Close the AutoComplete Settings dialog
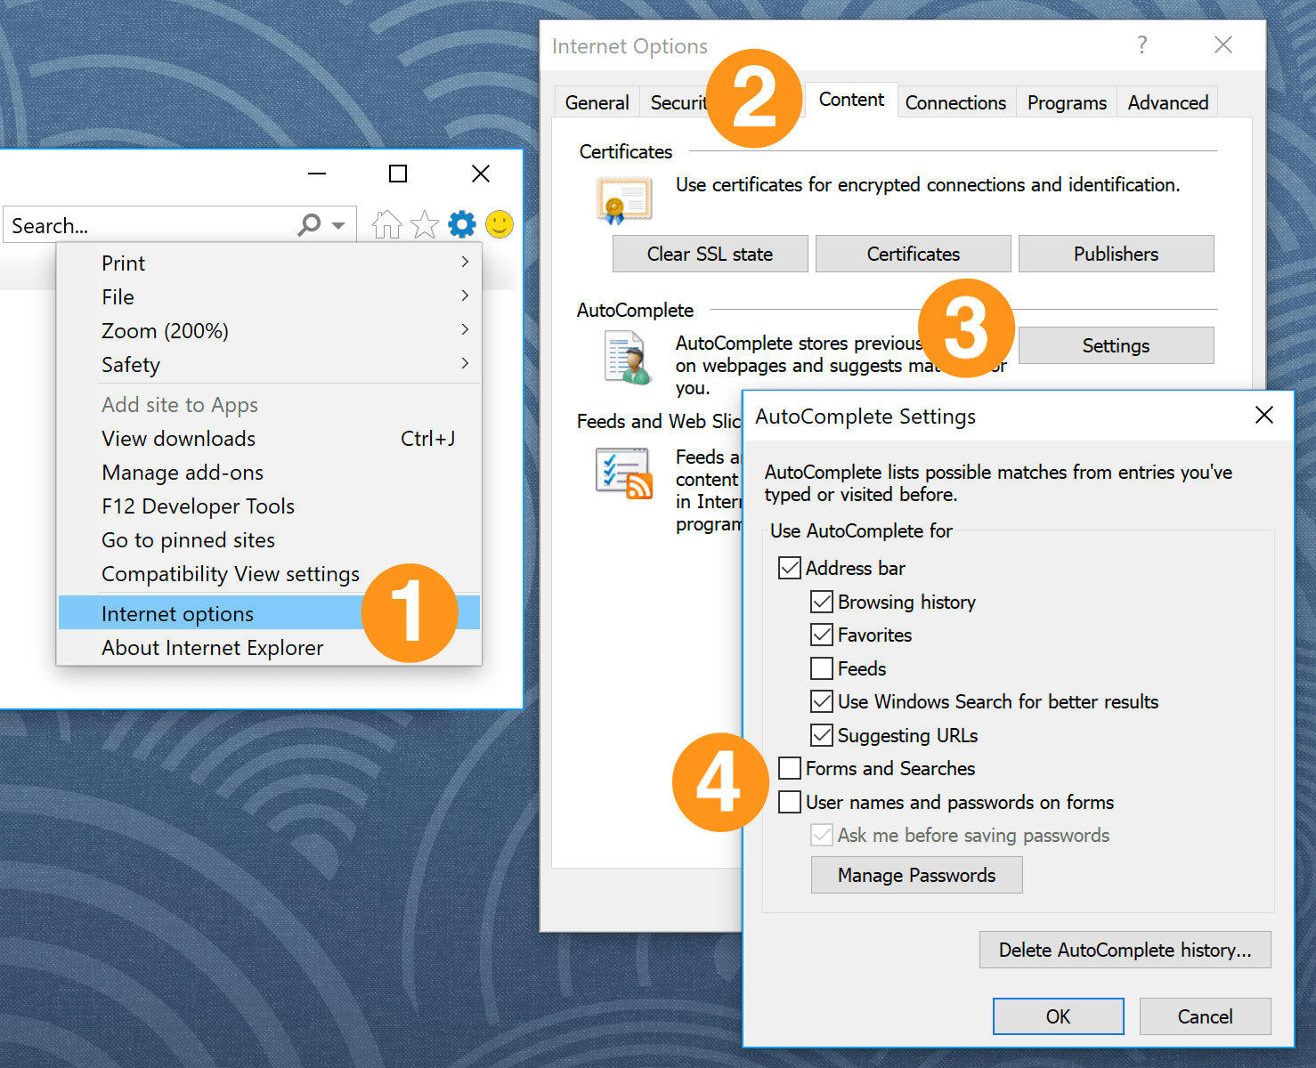Viewport: 1316px width, 1068px height. [x=1264, y=415]
